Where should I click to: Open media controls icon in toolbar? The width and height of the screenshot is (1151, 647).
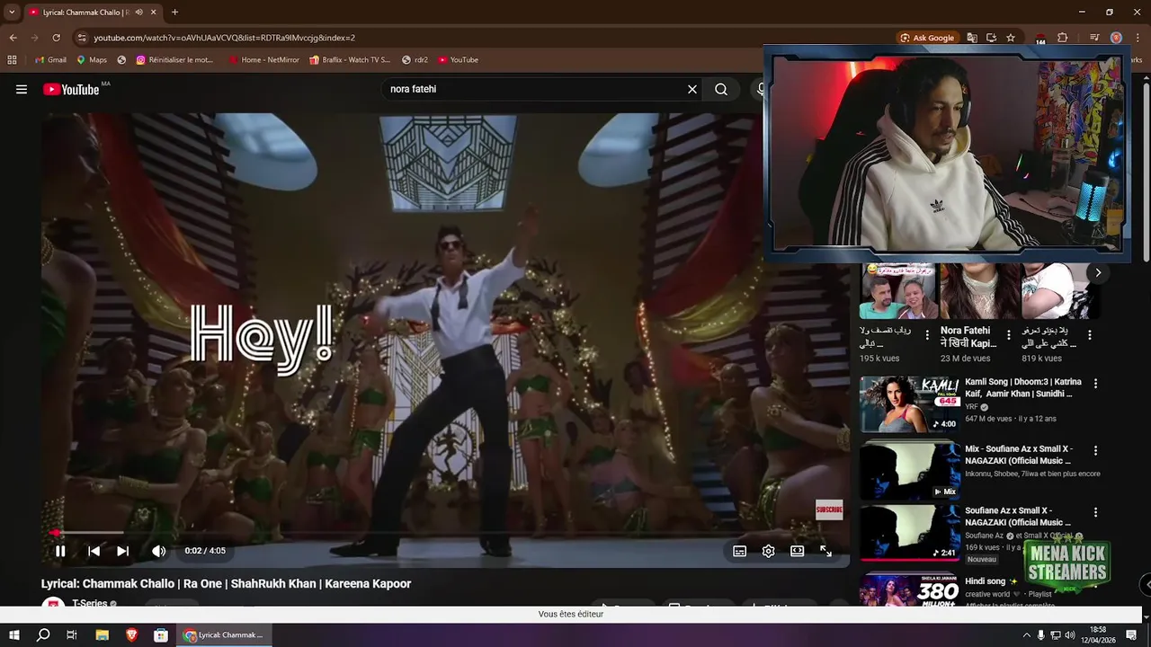pyautogui.click(x=1094, y=38)
